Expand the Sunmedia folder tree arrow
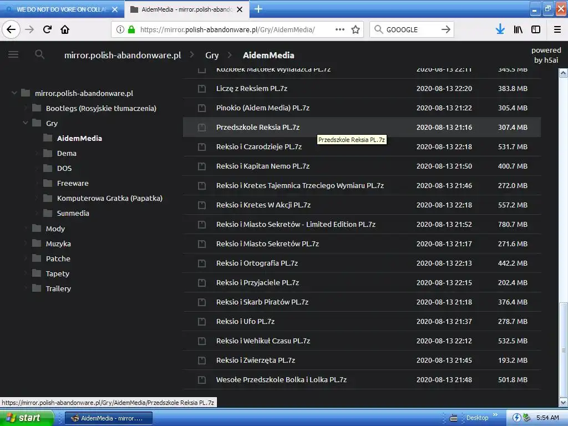This screenshot has width=568, height=426. click(37, 214)
